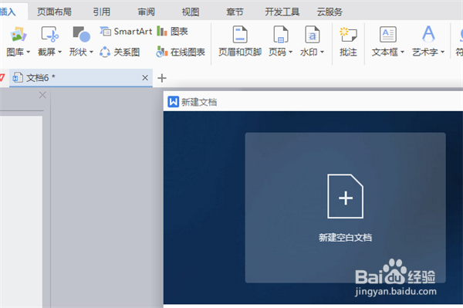463x308 pixels.
Task: Click the 页眉和页脚 header and footer icon
Action: (240, 34)
